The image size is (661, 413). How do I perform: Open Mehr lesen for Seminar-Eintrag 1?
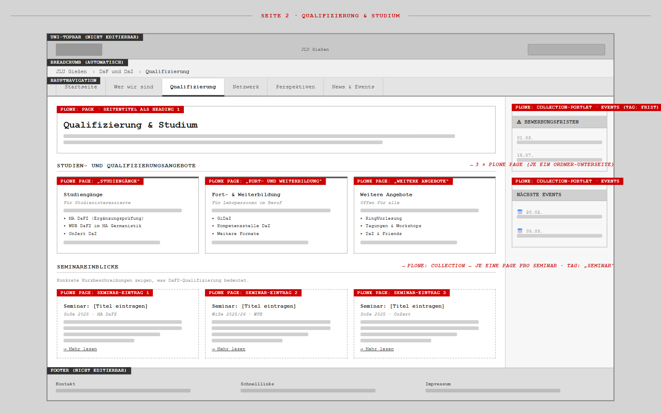click(x=80, y=349)
